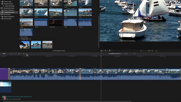Click the viewer image of white motorboat

(133, 28)
